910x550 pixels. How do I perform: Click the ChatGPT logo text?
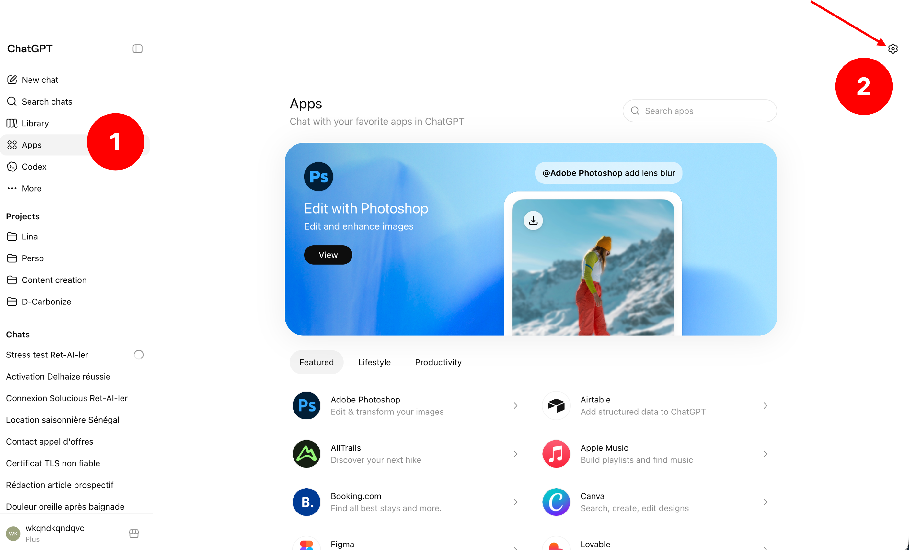(30, 49)
